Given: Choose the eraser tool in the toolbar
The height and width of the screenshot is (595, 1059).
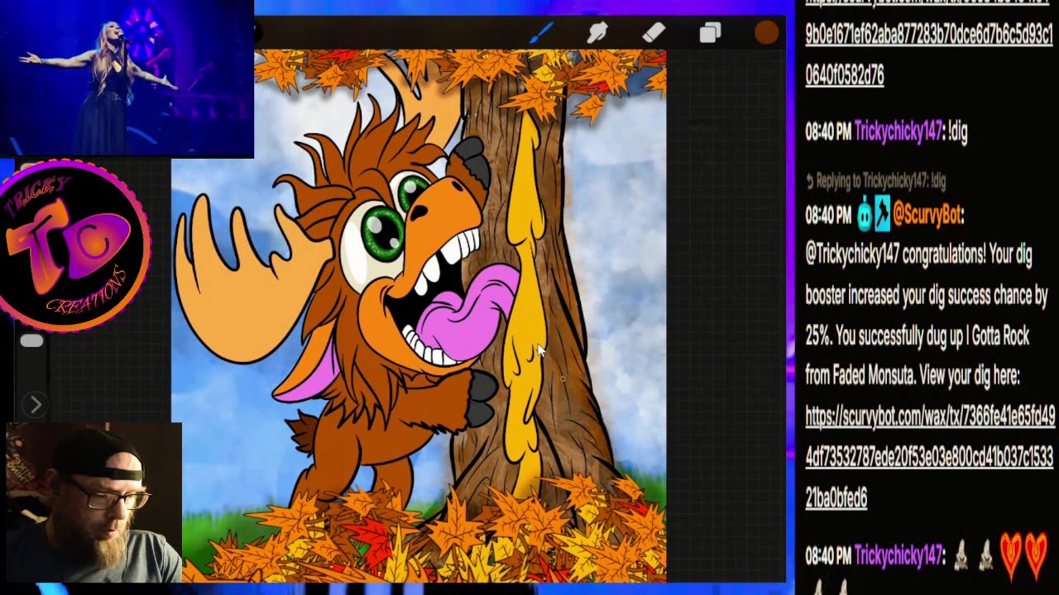Looking at the screenshot, I should click(654, 33).
